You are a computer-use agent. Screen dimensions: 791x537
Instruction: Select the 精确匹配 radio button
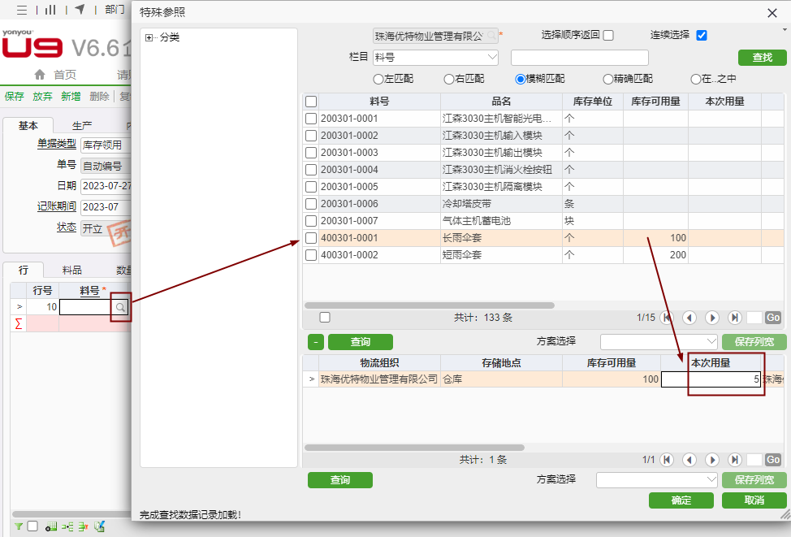[x=608, y=79]
